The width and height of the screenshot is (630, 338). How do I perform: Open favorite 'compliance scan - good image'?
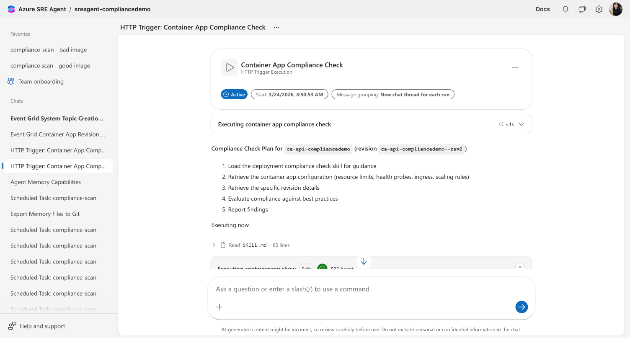[x=50, y=66]
